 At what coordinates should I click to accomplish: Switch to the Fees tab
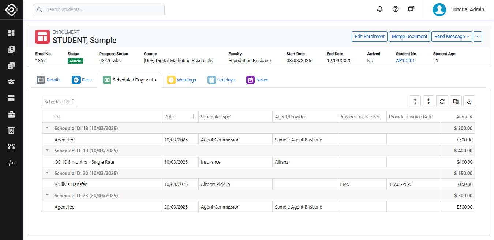coord(82,80)
